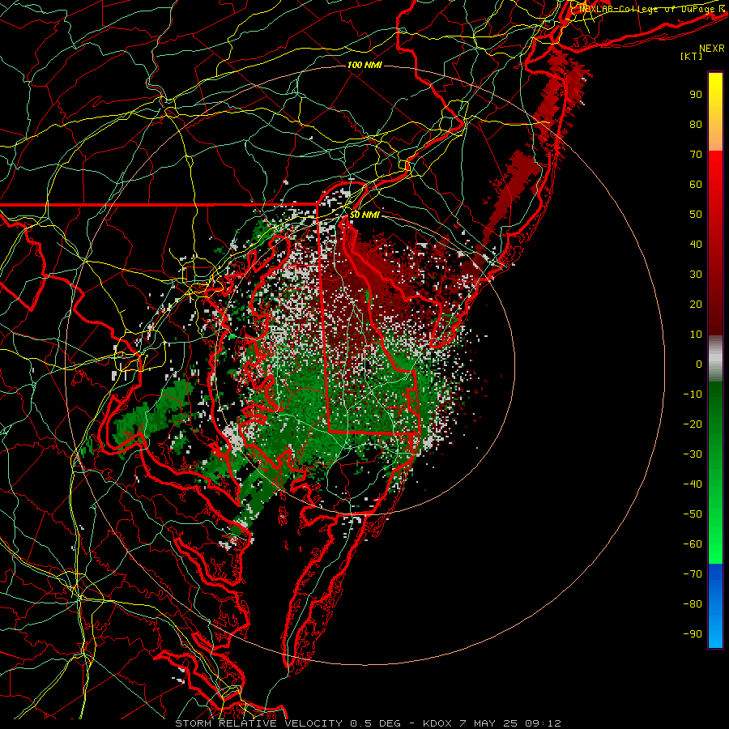Viewport: 729px width, 729px height.
Task: Click the -90 value on the velocity legend
Action: pyautogui.click(x=693, y=633)
